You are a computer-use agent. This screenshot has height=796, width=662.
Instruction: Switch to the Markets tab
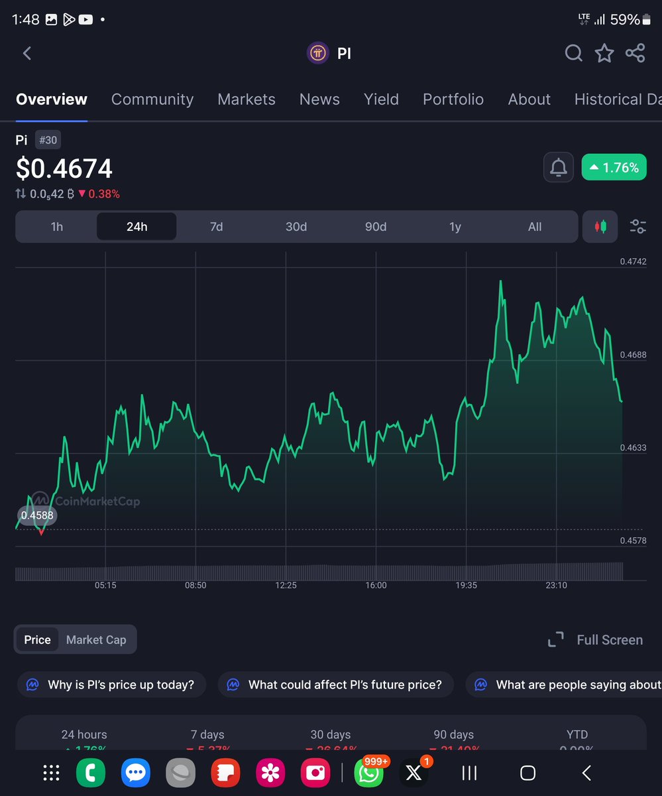(x=247, y=99)
